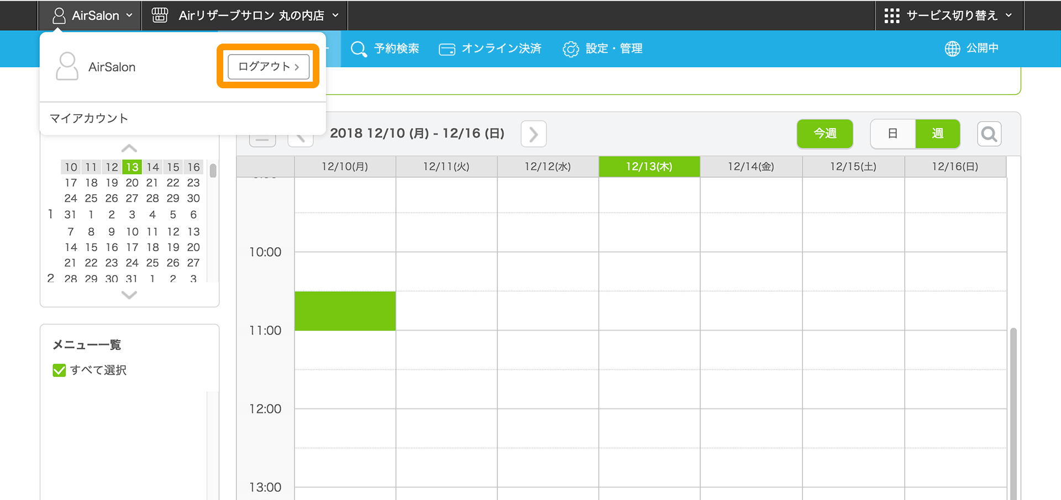Open the AirSalon account dropdown
This screenshot has height=500, width=1061.
[93, 15]
